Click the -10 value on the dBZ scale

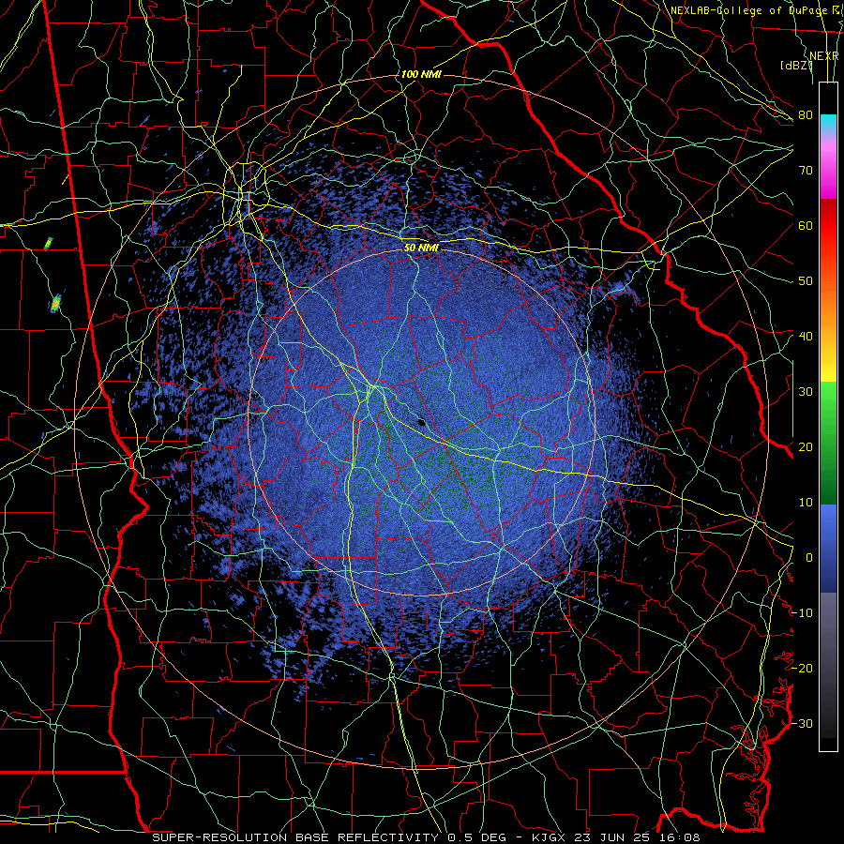[802, 612]
